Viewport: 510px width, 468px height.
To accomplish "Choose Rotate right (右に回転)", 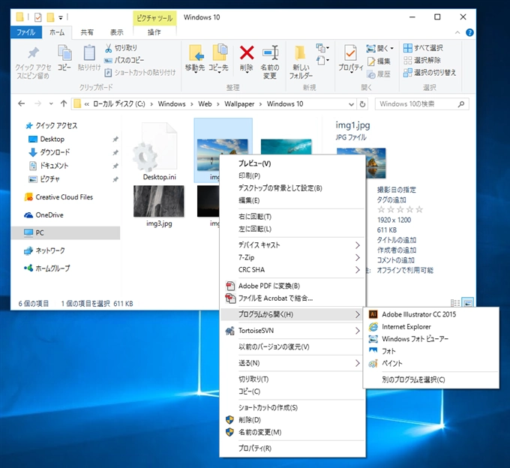I will pos(292,217).
